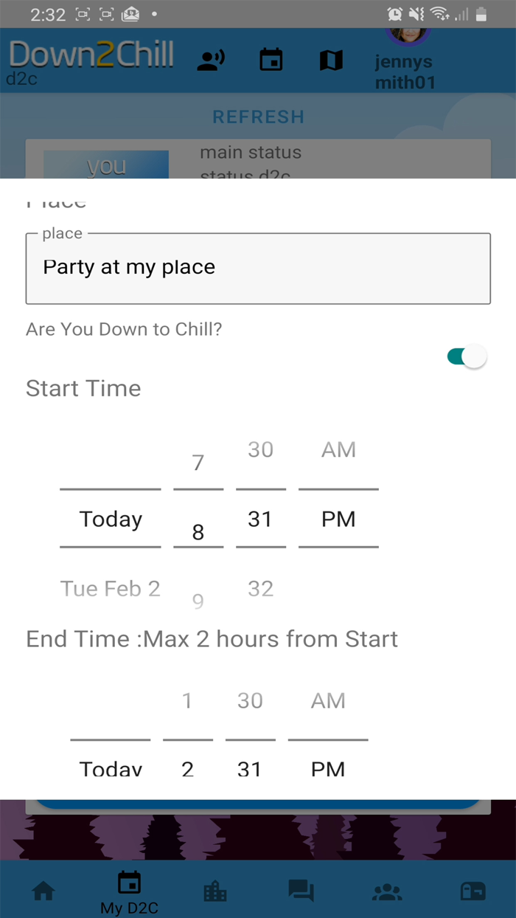Open the map icon in the header
The image size is (516, 918).
331,61
